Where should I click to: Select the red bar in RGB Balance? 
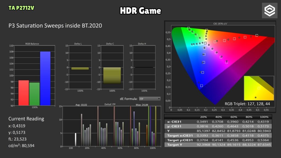click(x=24, y=93)
